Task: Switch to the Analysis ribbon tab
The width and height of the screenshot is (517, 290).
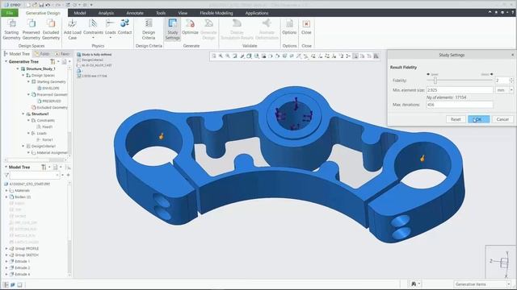Action: click(x=106, y=13)
